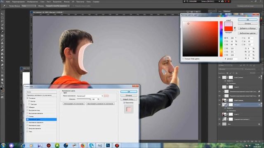Hide the Фон layer with eye icon
264x148 pixels.
(x=219, y=124)
